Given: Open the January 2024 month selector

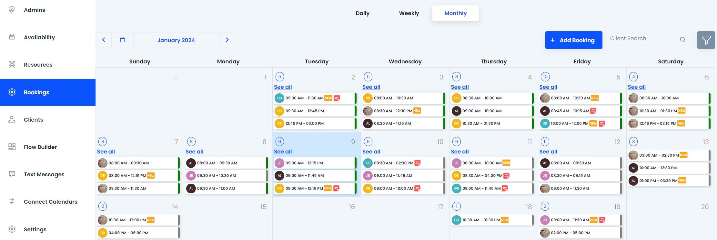Looking at the screenshot, I should pos(176,40).
